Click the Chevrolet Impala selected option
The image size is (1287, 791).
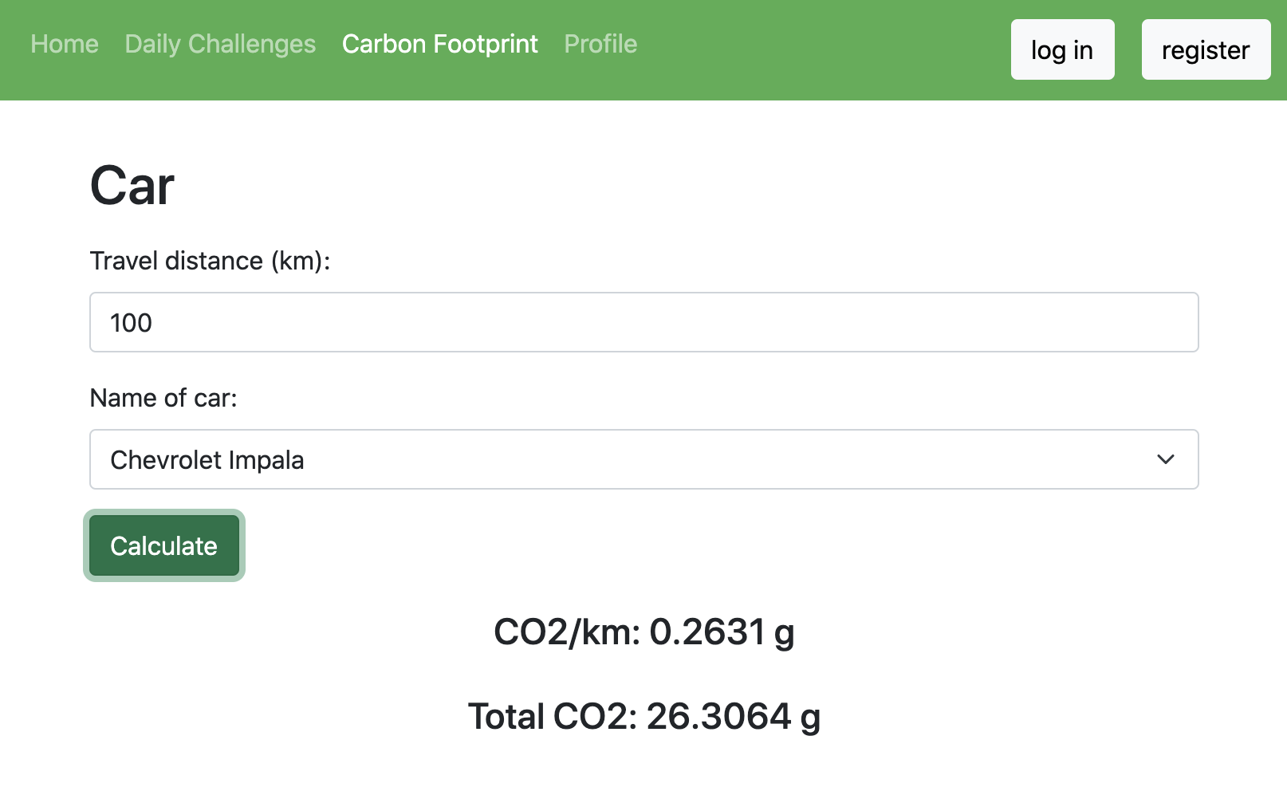point(207,460)
